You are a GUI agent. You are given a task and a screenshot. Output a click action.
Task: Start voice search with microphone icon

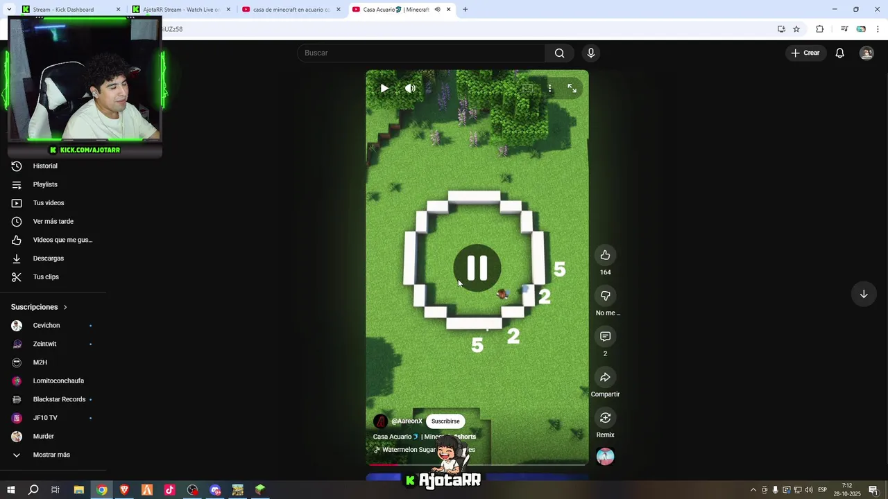pyautogui.click(x=591, y=53)
